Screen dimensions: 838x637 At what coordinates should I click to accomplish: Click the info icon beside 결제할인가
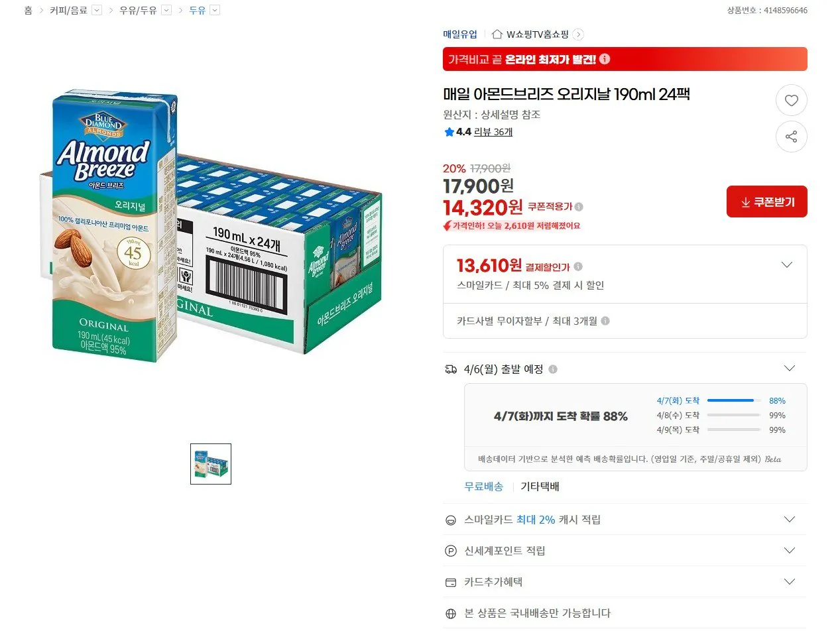pyautogui.click(x=577, y=266)
